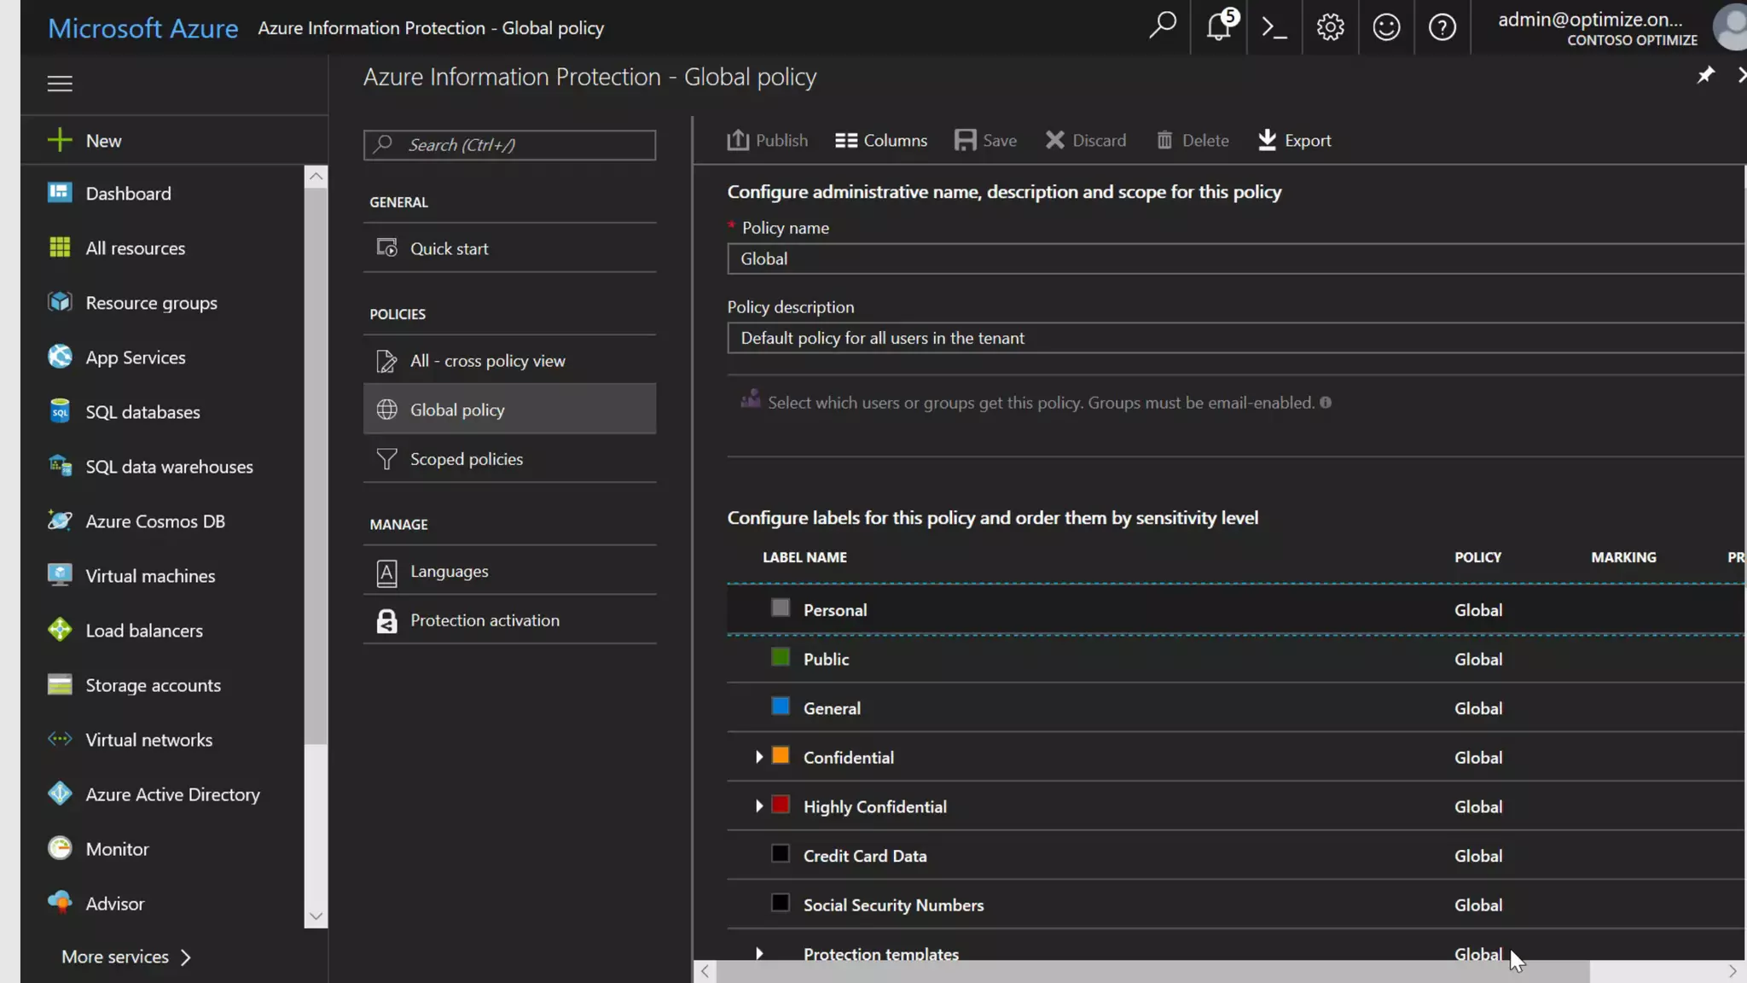This screenshot has height=983, width=1747.
Task: Open Protection activation
Action: click(x=509, y=620)
